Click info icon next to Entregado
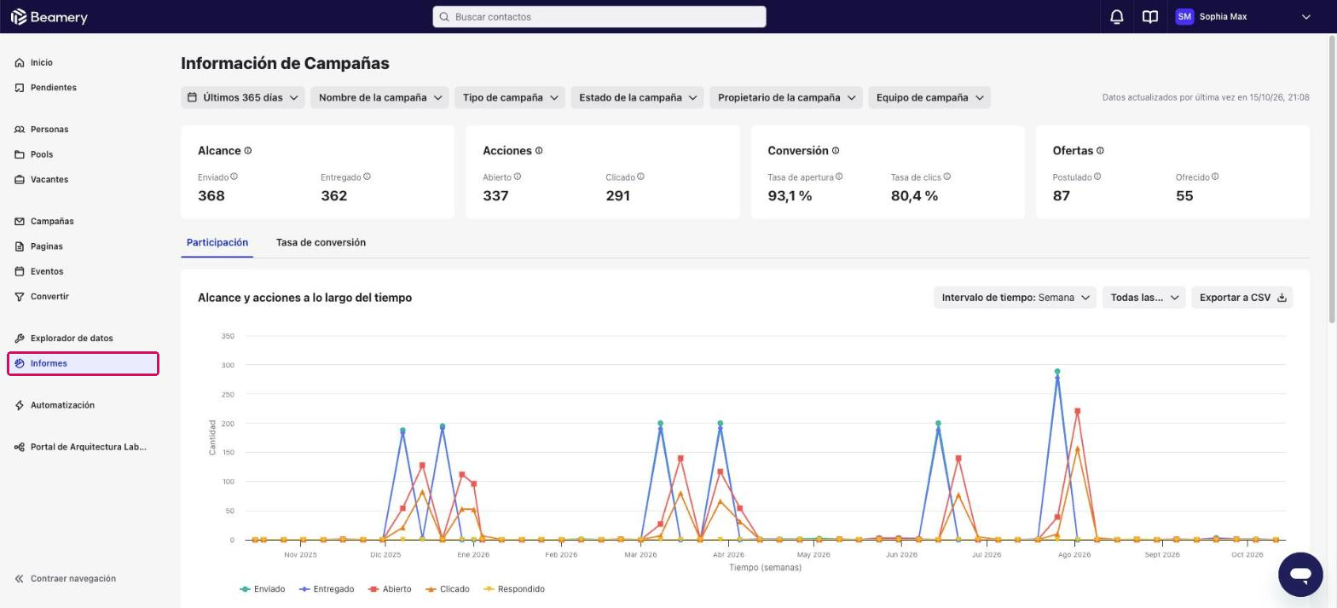Image resolution: width=1337 pixels, height=608 pixels. coord(367,177)
